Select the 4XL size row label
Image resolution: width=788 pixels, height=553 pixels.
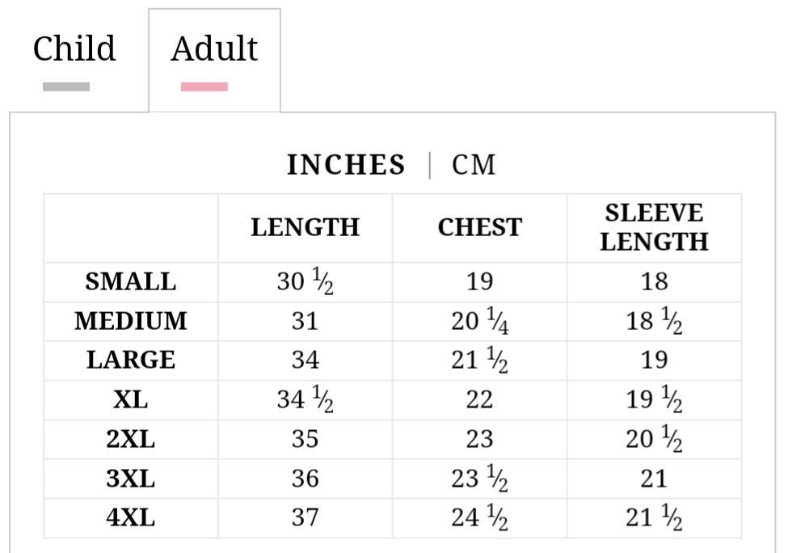tap(131, 517)
